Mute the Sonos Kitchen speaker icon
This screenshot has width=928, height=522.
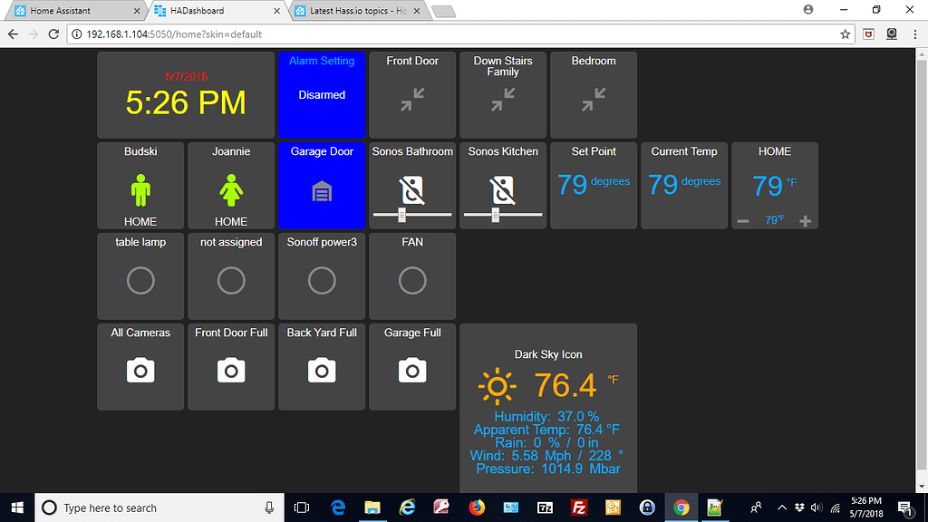tap(503, 189)
